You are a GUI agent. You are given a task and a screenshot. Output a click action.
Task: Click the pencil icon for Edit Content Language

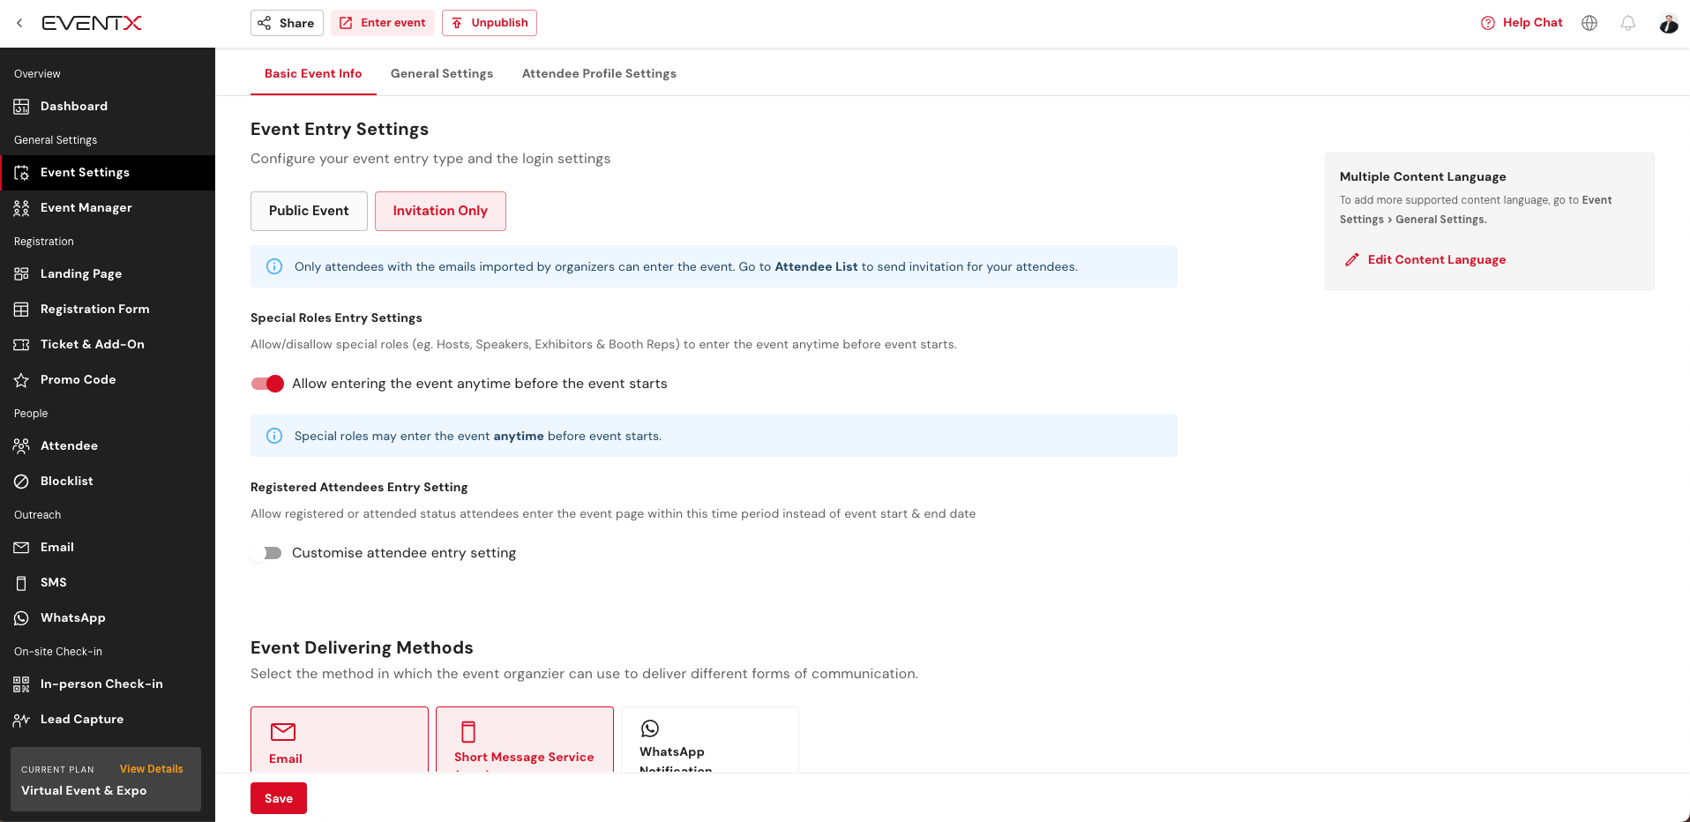coord(1351,259)
